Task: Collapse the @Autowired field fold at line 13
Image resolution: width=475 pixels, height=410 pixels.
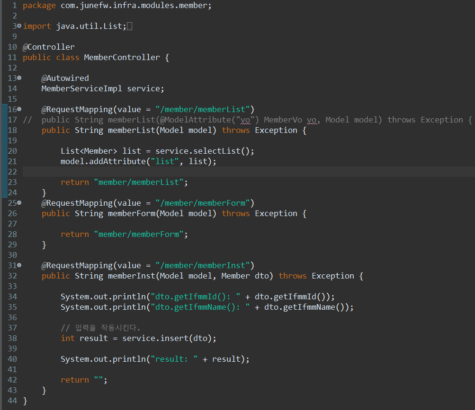Action: point(19,78)
